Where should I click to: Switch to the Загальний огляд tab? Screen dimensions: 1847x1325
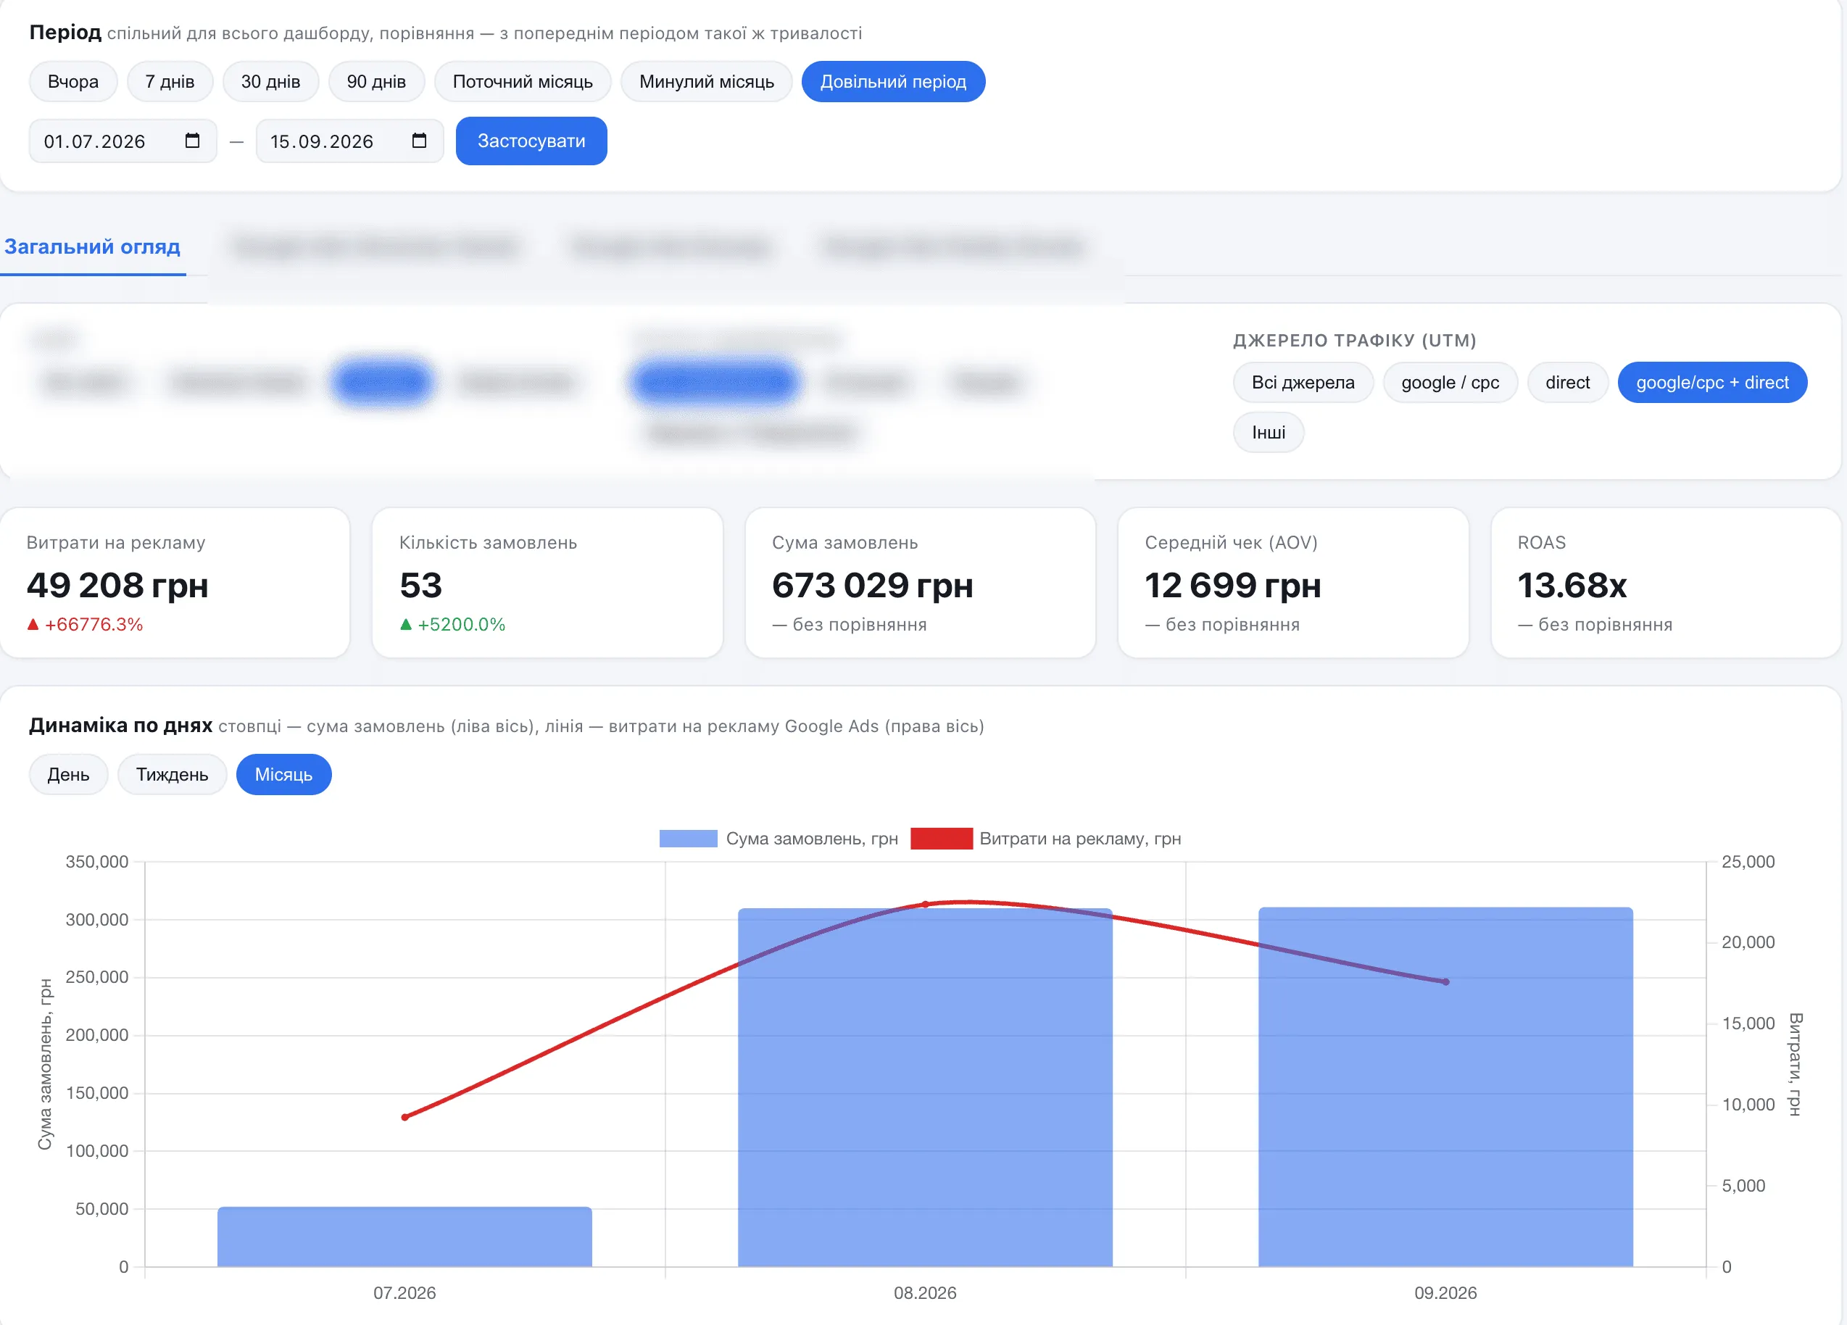pyautogui.click(x=93, y=246)
